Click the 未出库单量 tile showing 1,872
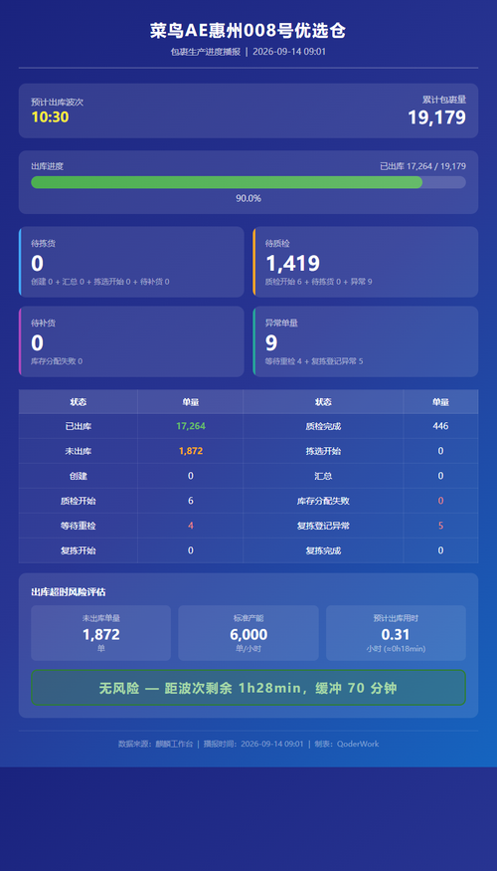Image resolution: width=497 pixels, height=871 pixels. (101, 633)
